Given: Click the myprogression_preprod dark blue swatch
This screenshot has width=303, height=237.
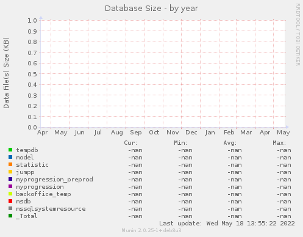Looking at the screenshot, I should pyautogui.click(x=10, y=179).
